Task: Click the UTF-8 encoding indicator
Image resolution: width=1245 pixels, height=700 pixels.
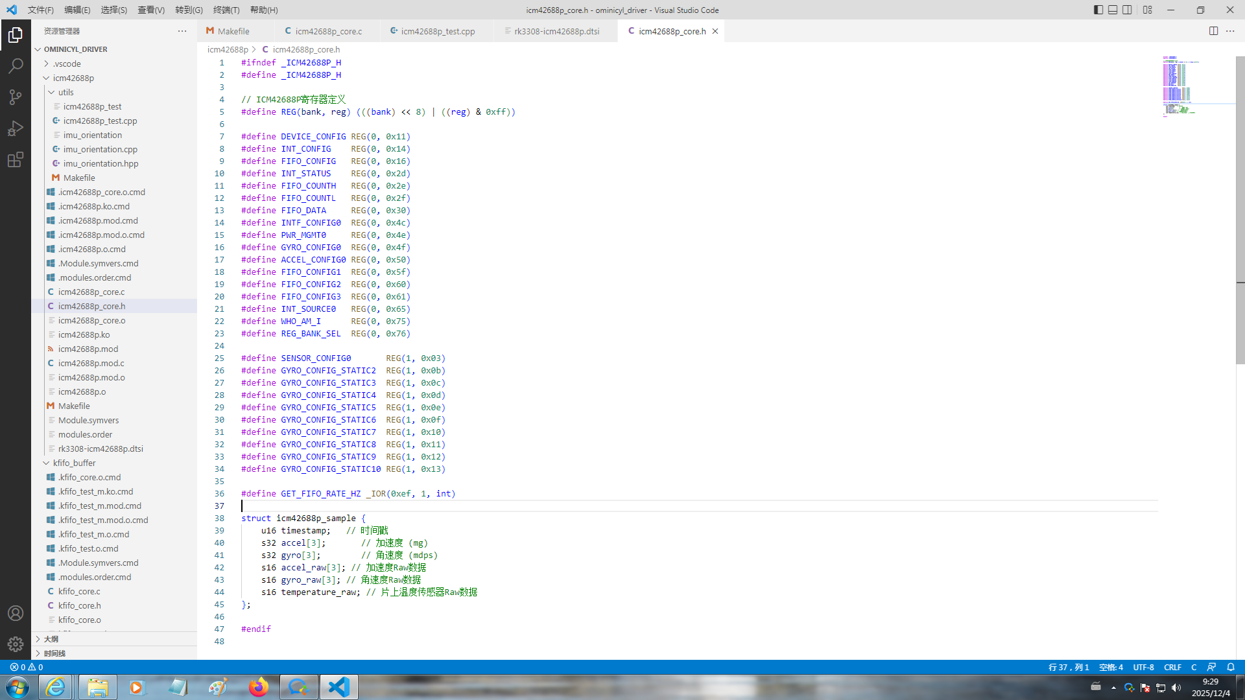Action: pos(1143,667)
